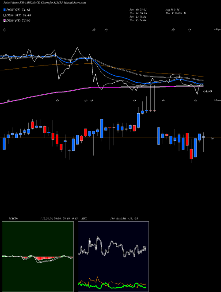Click the MACD panel heading

[x=13, y=219]
